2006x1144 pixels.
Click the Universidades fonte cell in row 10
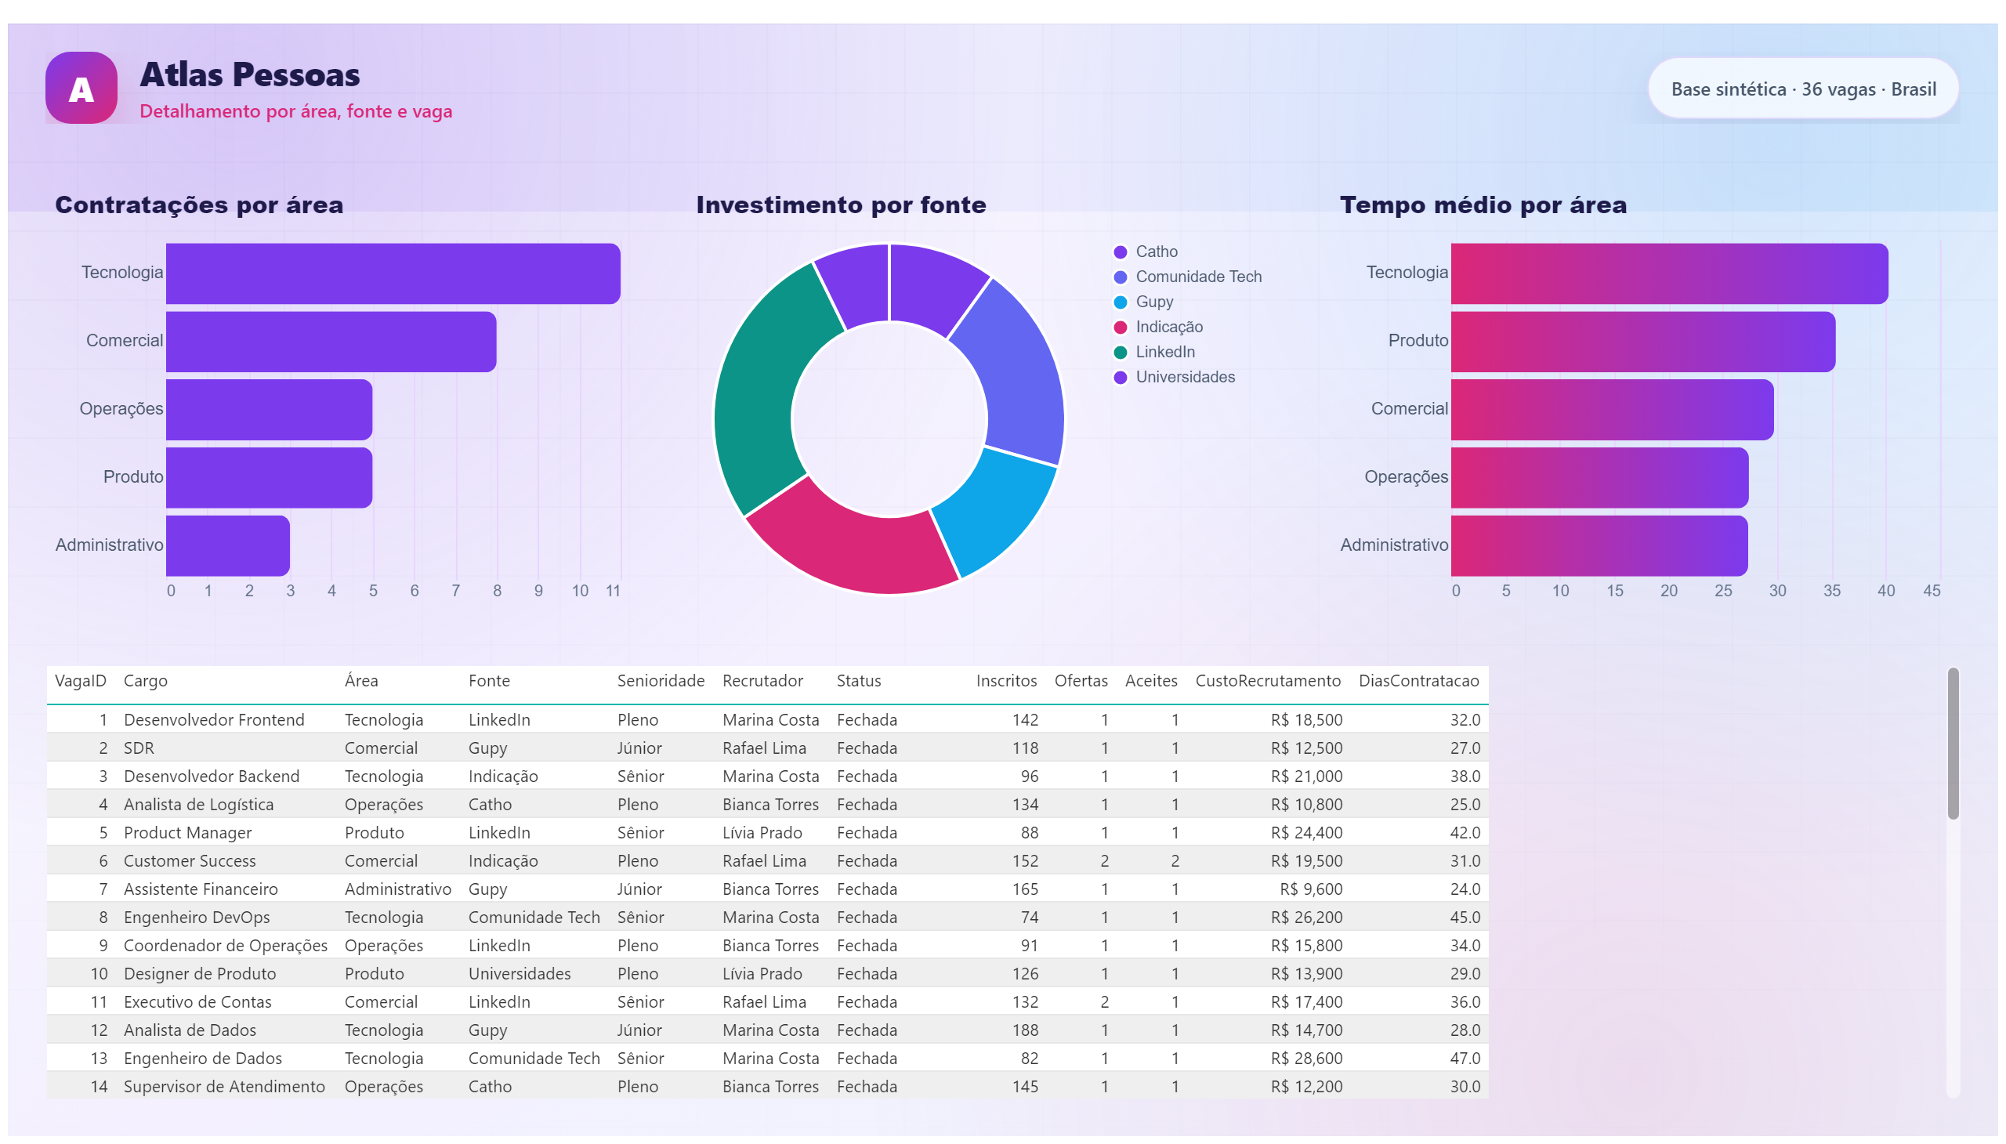tap(520, 974)
